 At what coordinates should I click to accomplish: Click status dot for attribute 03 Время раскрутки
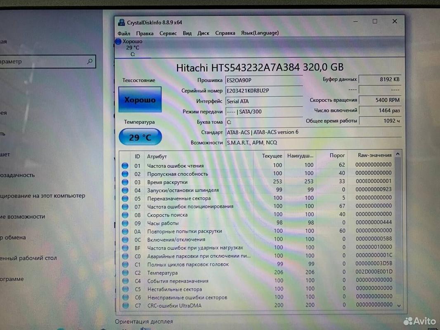click(x=125, y=182)
